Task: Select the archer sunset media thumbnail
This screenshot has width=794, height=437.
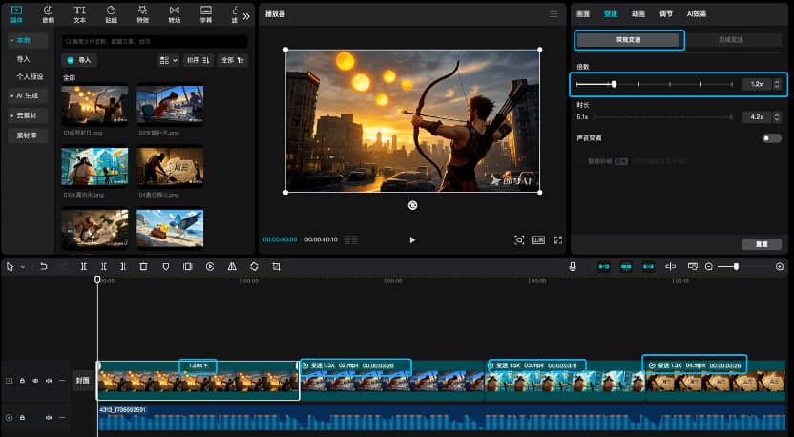Action: (94, 105)
